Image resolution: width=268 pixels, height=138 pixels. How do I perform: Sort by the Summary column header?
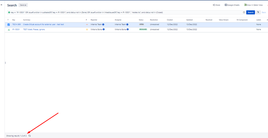click(x=27, y=20)
